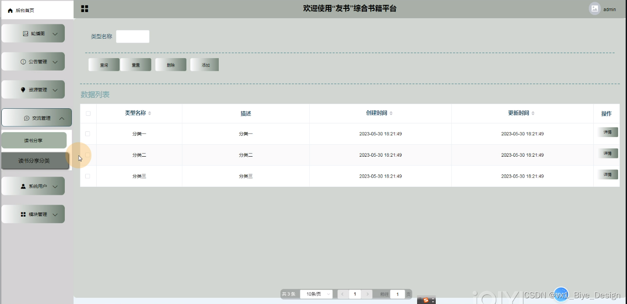Image resolution: width=627 pixels, height=304 pixels.
Task: Click the Sogou input method S icon
Action: 426,300
